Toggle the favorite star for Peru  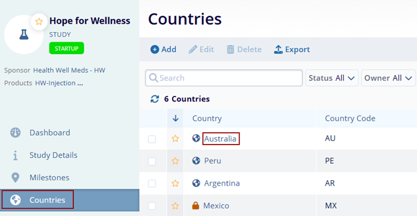click(175, 161)
